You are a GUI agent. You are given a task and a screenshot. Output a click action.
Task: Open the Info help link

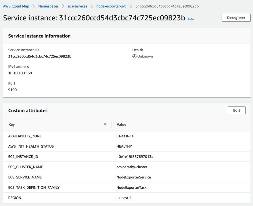click(x=191, y=19)
